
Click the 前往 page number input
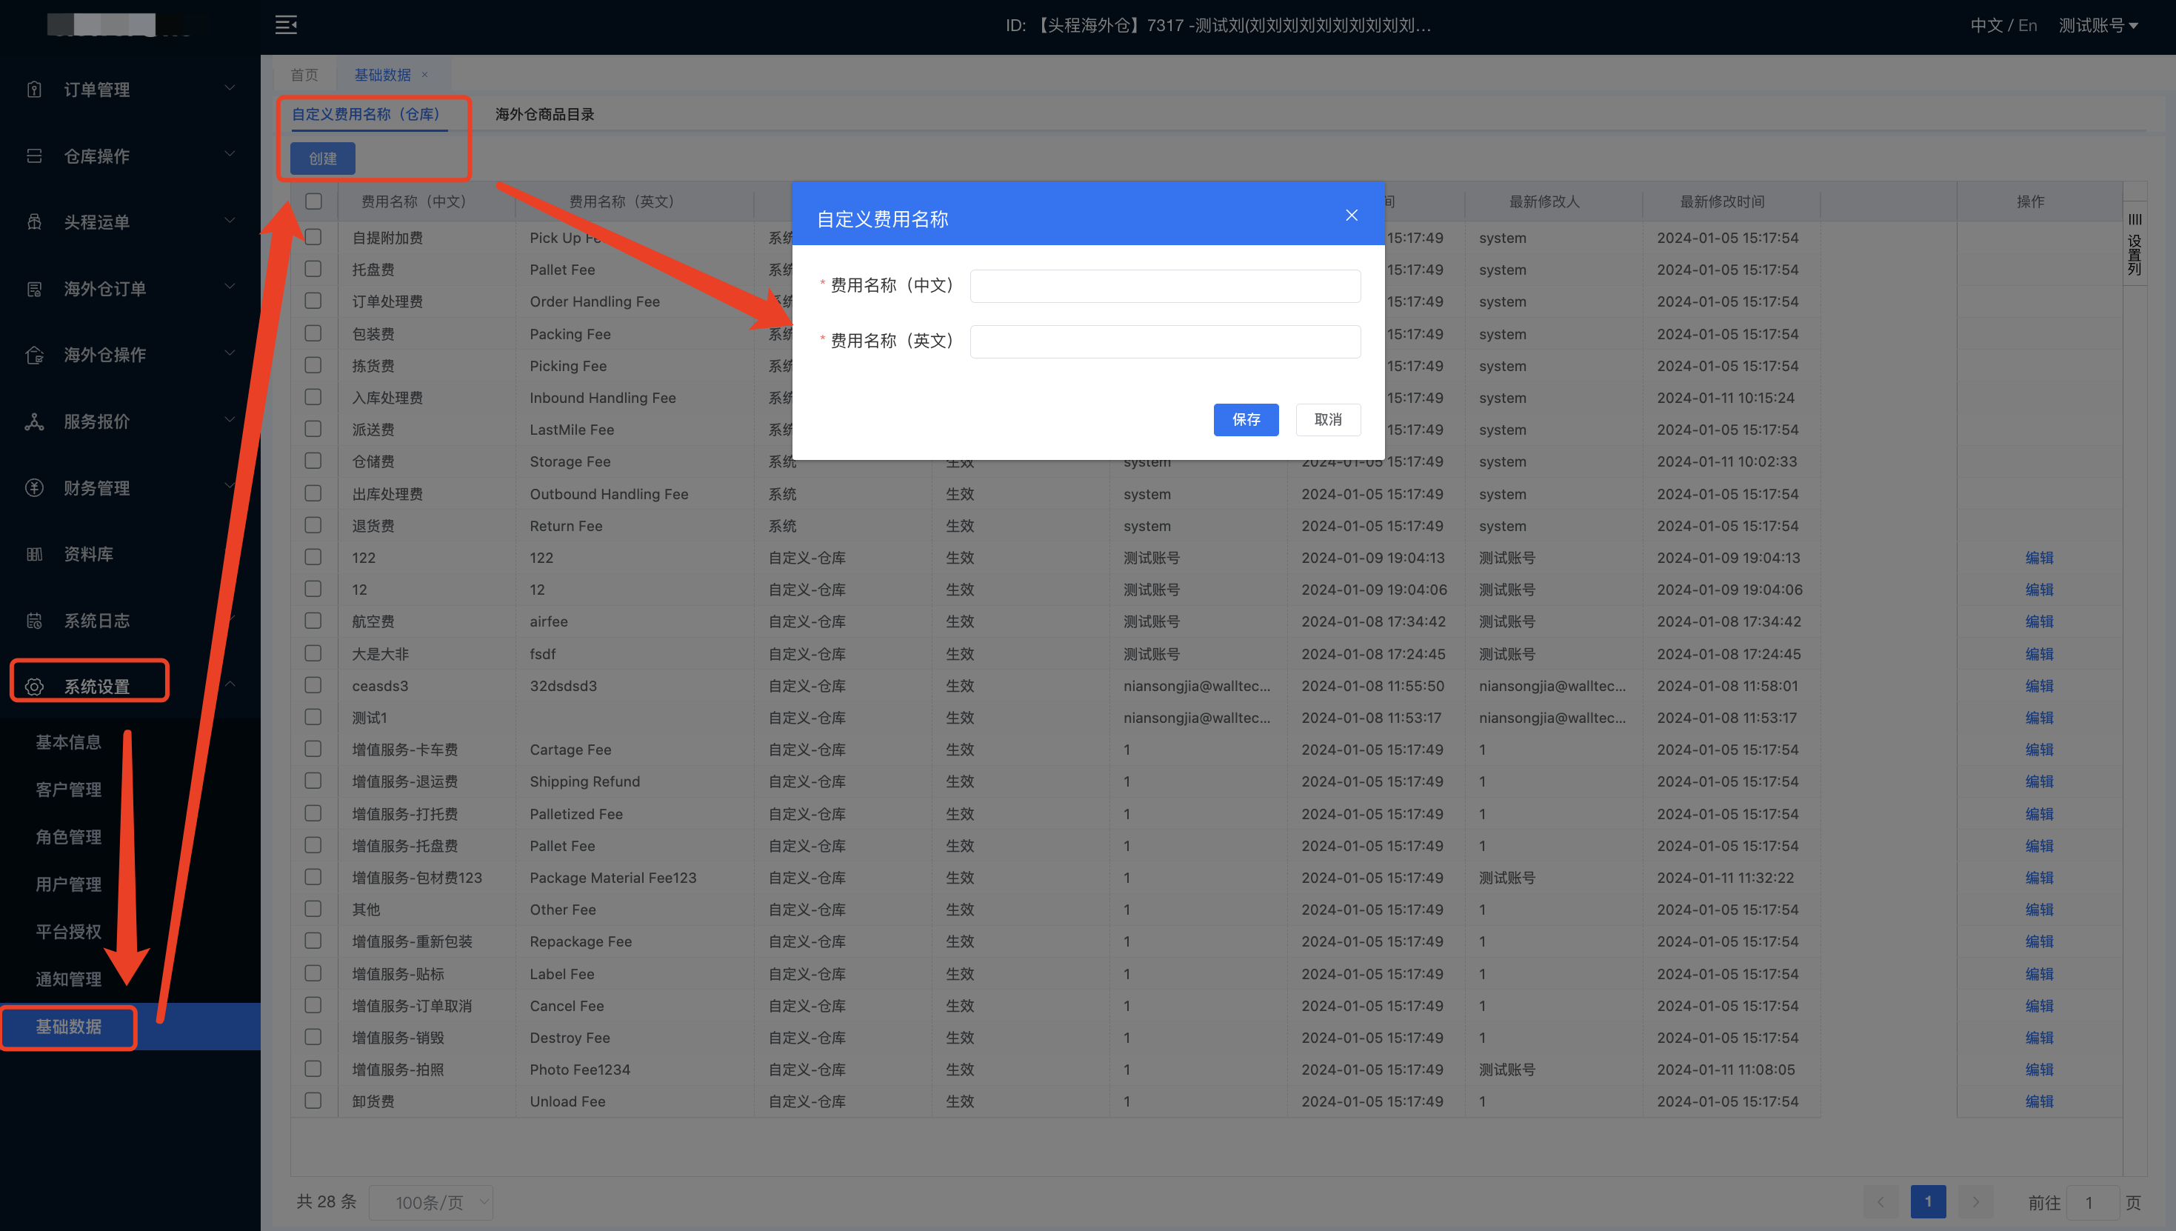[2092, 1202]
